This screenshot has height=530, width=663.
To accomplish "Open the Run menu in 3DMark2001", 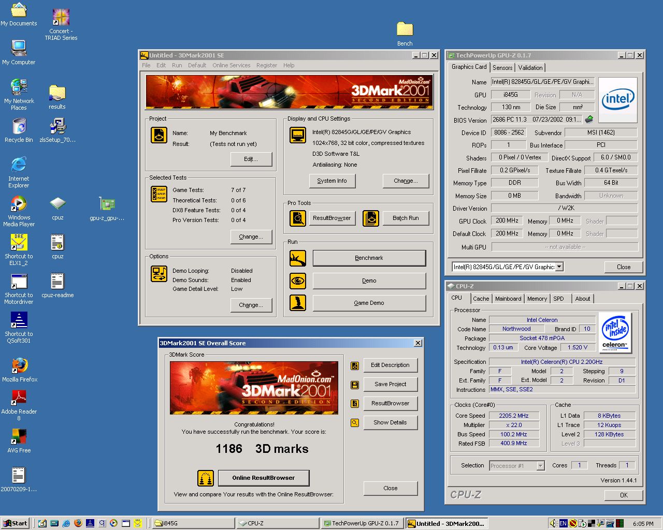I will click(177, 65).
